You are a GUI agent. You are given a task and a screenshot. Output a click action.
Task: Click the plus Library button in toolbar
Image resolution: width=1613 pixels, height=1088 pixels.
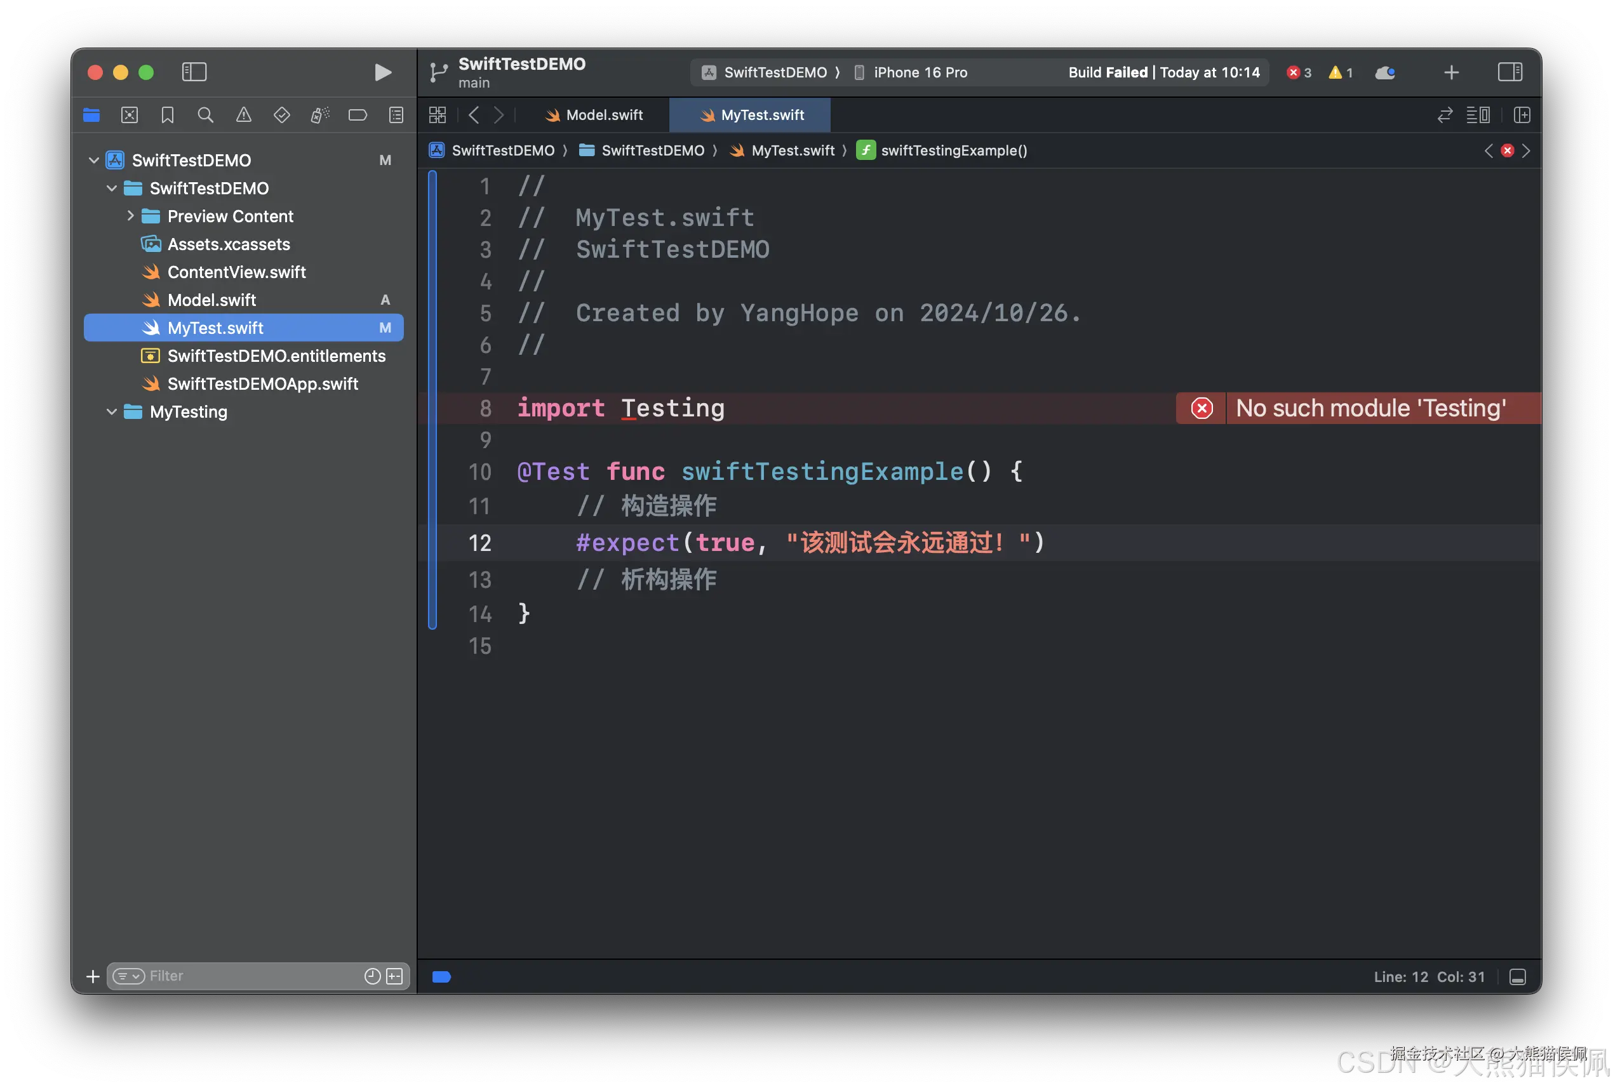1451,73
